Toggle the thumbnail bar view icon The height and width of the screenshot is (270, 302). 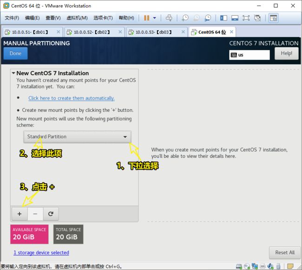coord(235,18)
